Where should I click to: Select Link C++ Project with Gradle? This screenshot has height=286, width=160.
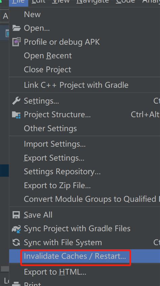[x=85, y=85]
